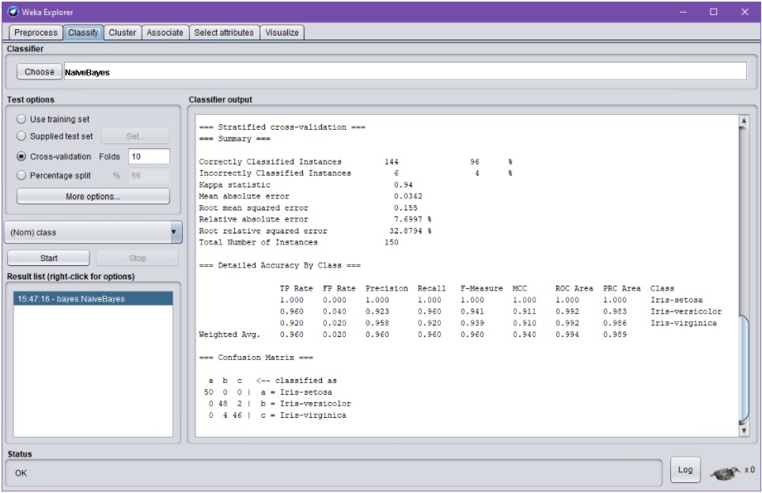
Task: Click the classifier output scroll up arrow
Action: coord(743,122)
